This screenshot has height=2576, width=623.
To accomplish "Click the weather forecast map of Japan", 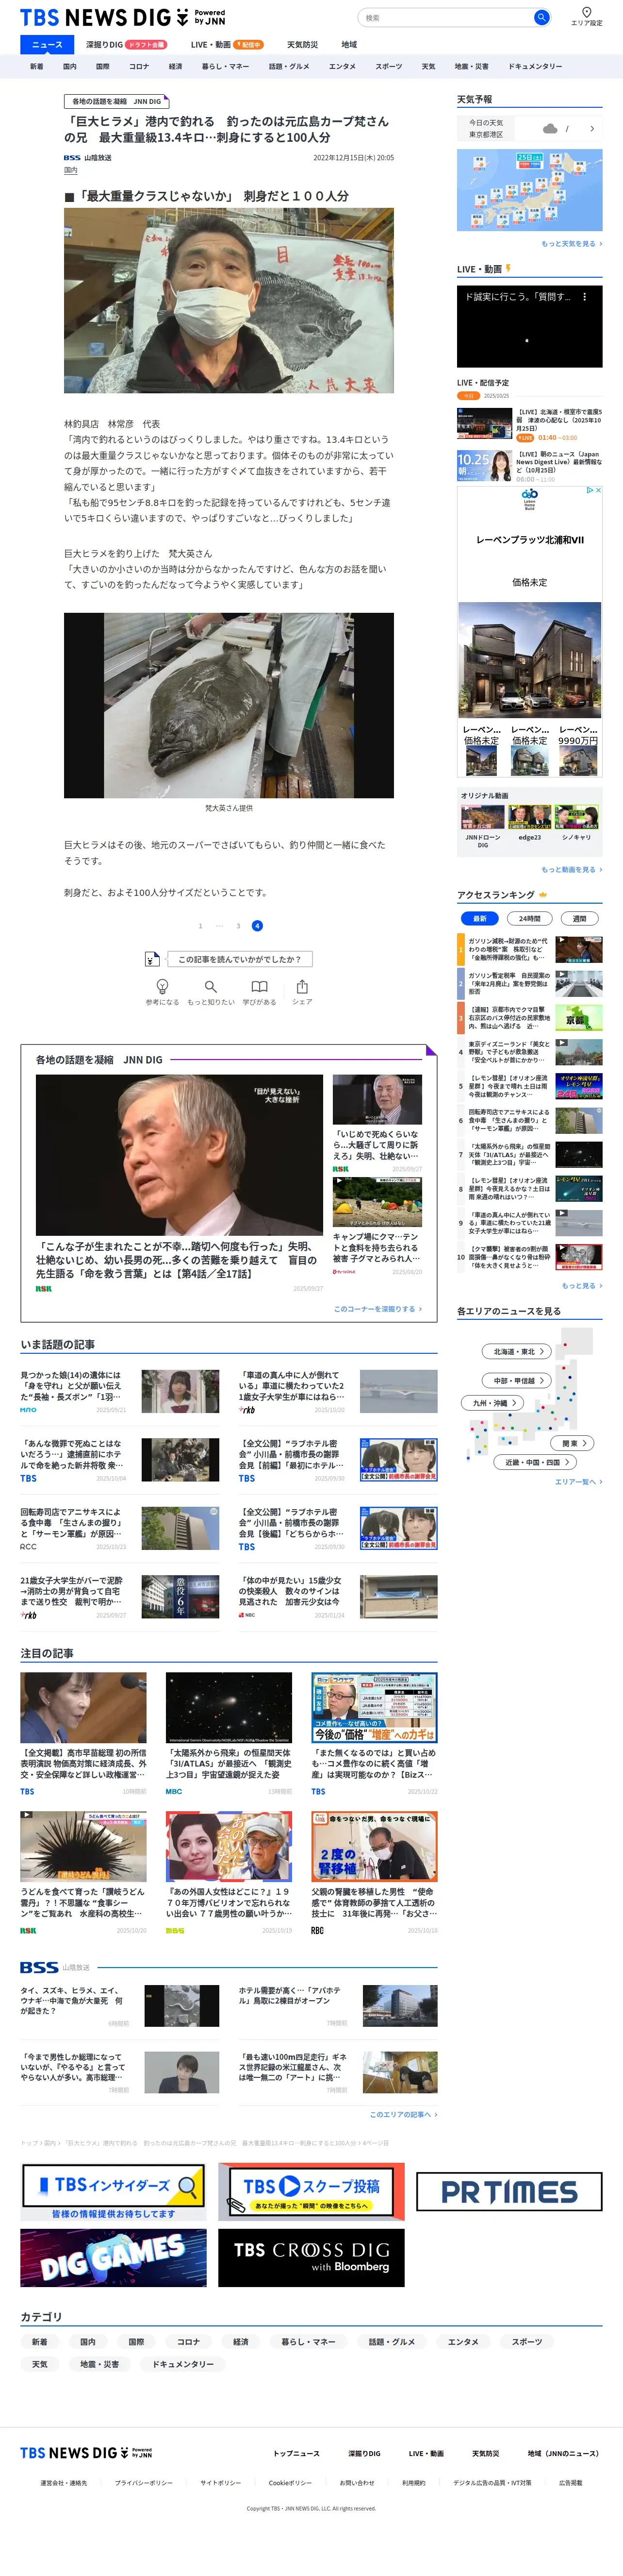I will coord(530,190).
